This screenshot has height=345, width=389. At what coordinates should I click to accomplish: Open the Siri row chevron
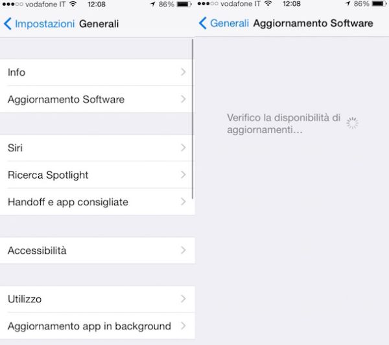click(x=183, y=148)
